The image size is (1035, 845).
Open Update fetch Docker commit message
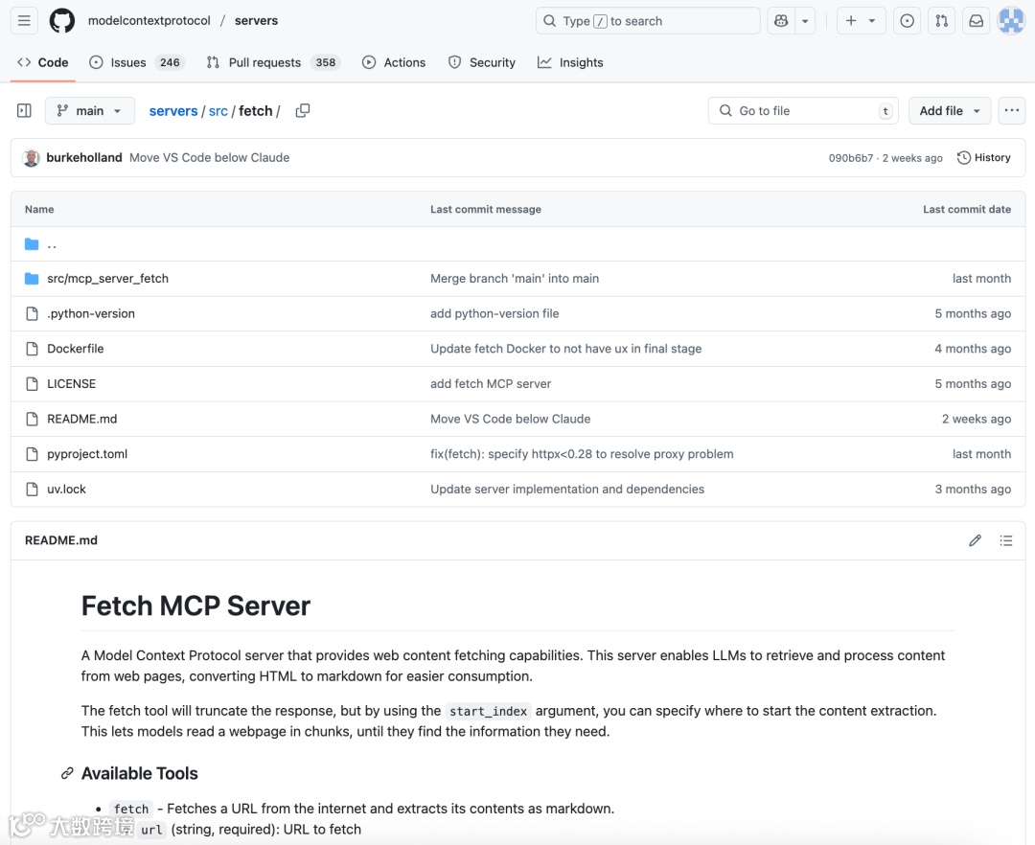[x=565, y=349]
